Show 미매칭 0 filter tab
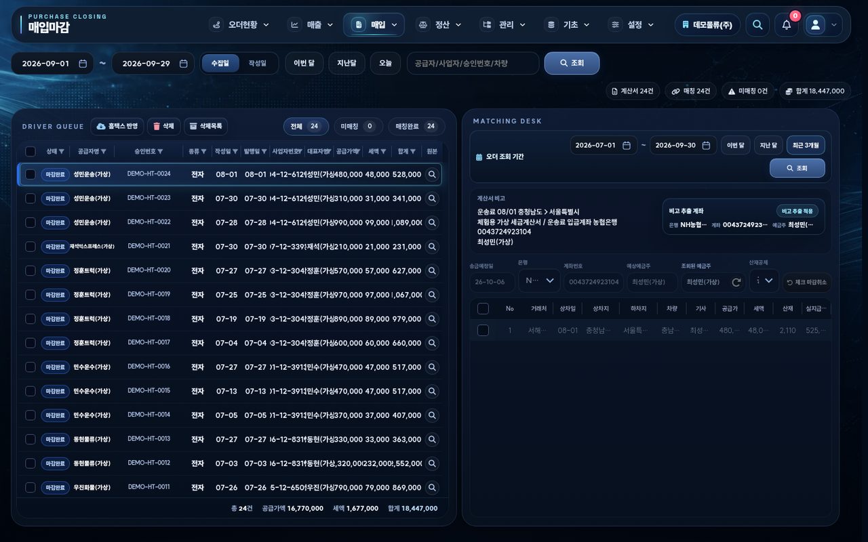 (358, 127)
